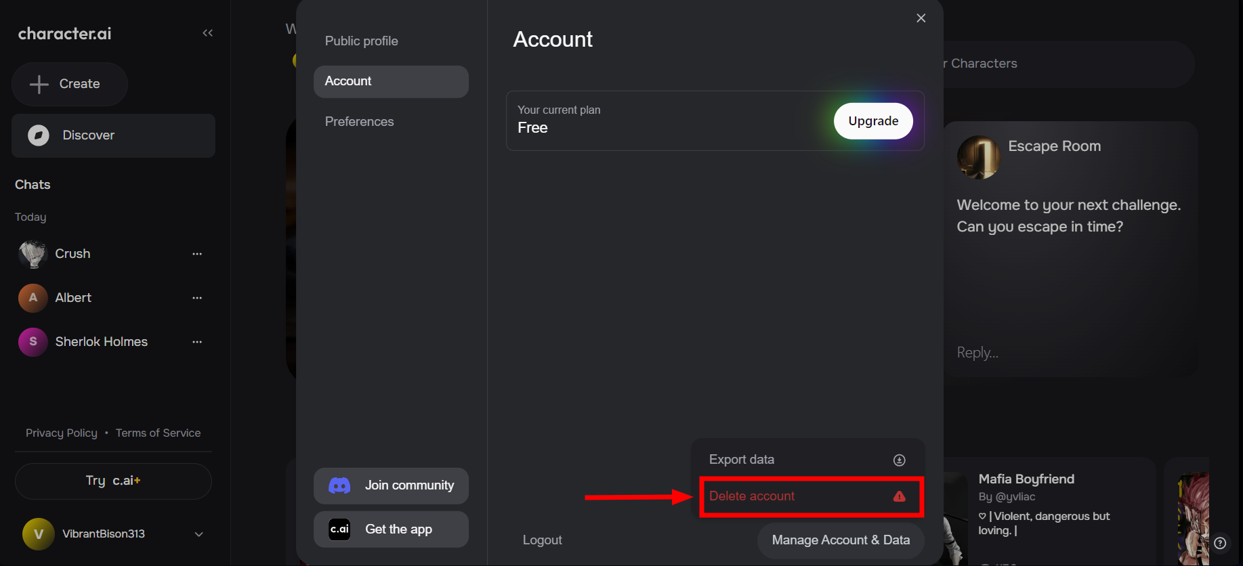1243x566 pixels.
Task: Click the @yvliac creator name
Action: coord(1015,497)
